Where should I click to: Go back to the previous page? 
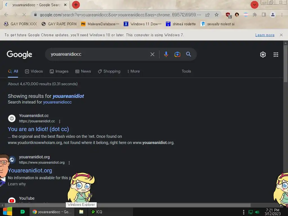[6, 15]
